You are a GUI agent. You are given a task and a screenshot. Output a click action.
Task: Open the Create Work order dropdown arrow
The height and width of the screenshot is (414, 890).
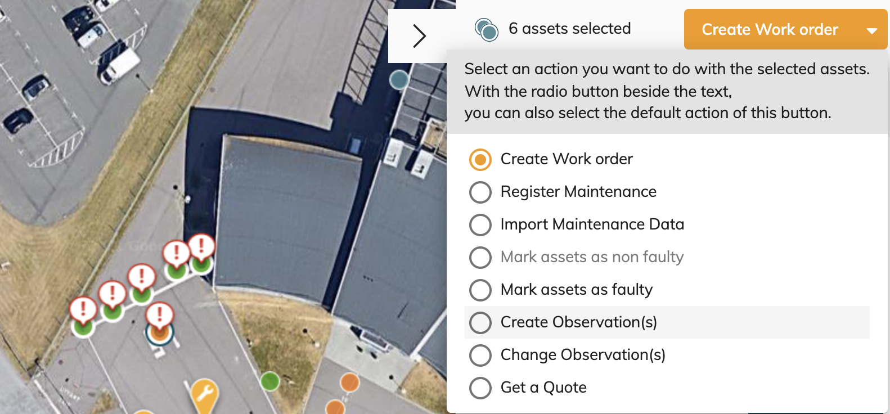(x=872, y=30)
